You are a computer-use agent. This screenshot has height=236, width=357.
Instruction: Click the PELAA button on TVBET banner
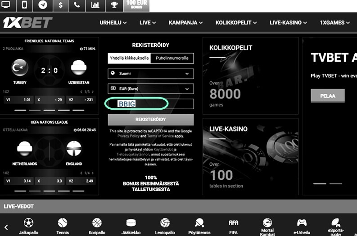[328, 96]
